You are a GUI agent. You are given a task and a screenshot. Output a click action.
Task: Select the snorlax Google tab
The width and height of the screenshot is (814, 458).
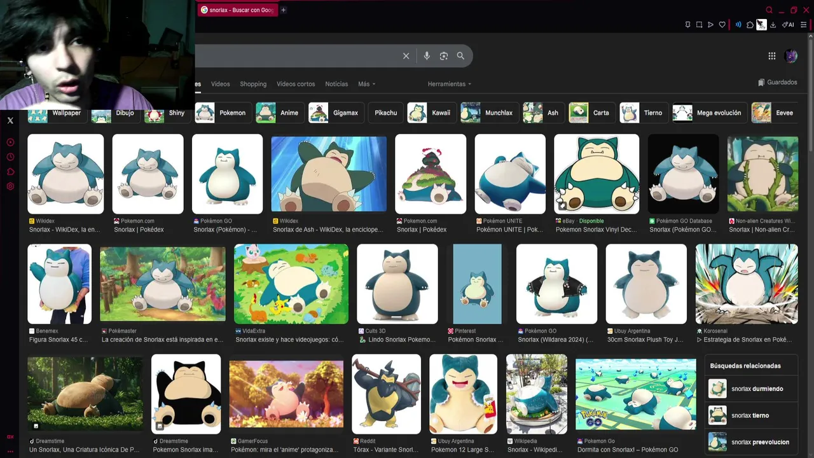pos(237,10)
